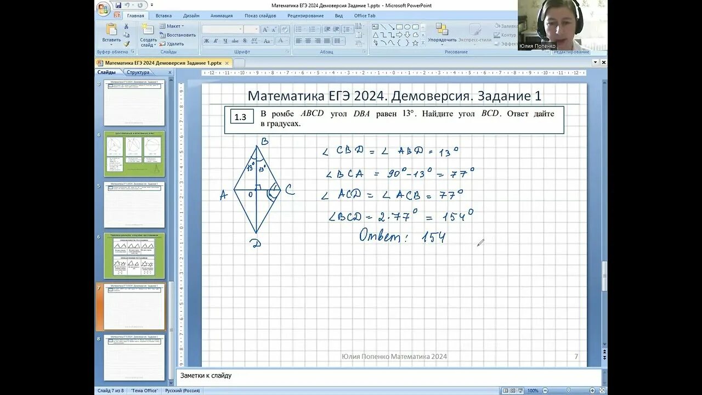This screenshot has height=395, width=702.
Task: Open the Customize Quick Access Toolbar arrow
Action: [152, 5]
